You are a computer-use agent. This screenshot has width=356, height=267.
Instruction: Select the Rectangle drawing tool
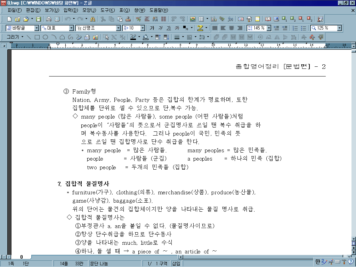(x=37, y=37)
